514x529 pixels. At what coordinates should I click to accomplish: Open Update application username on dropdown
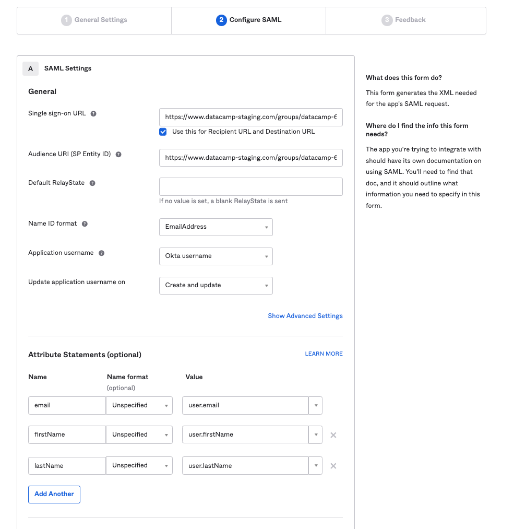(x=216, y=286)
